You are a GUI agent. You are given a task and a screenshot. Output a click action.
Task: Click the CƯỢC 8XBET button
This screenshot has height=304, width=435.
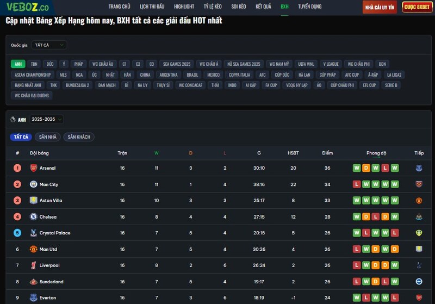pyautogui.click(x=417, y=7)
